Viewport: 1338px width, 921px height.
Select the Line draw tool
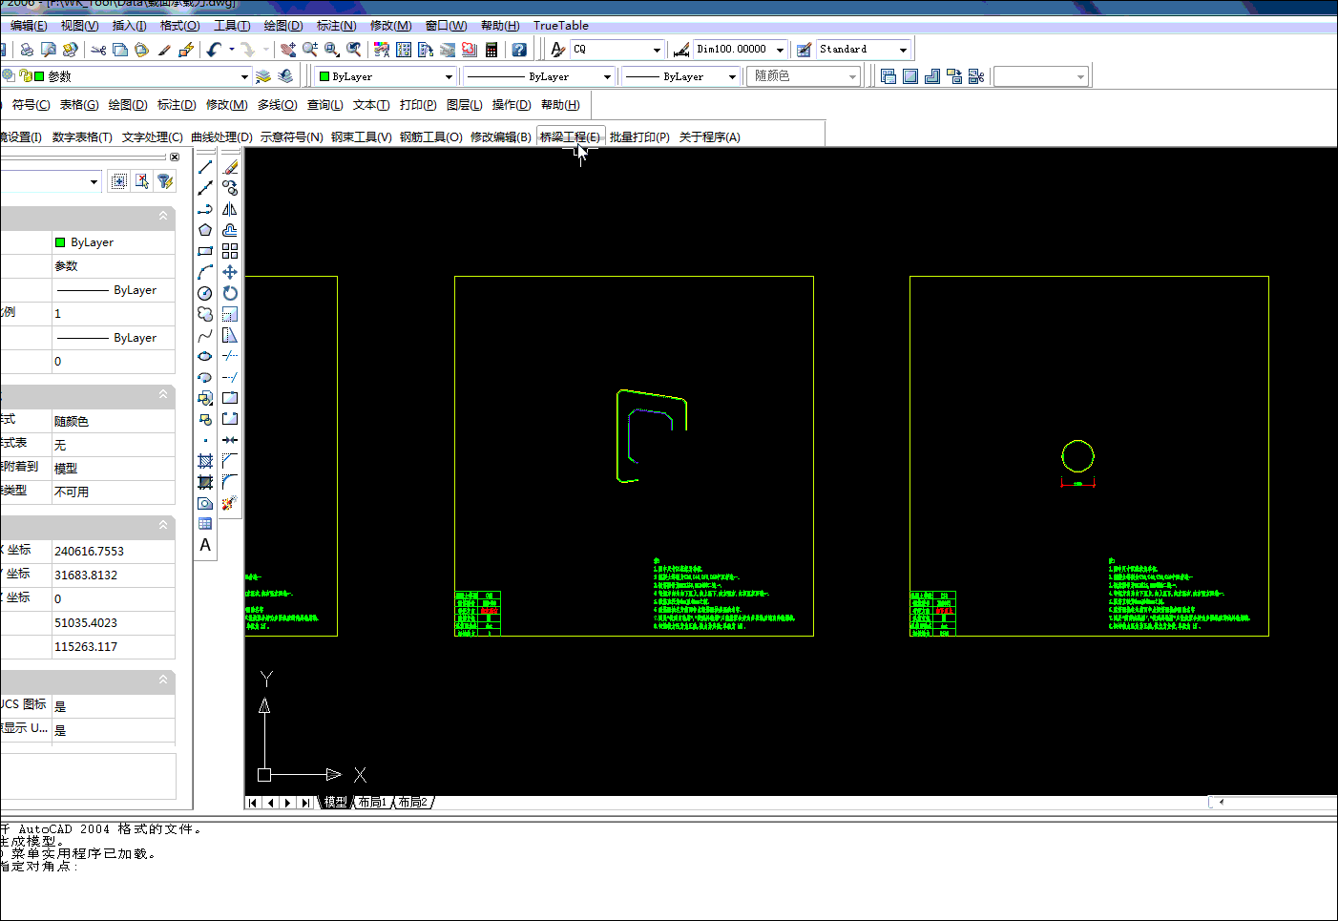205,167
